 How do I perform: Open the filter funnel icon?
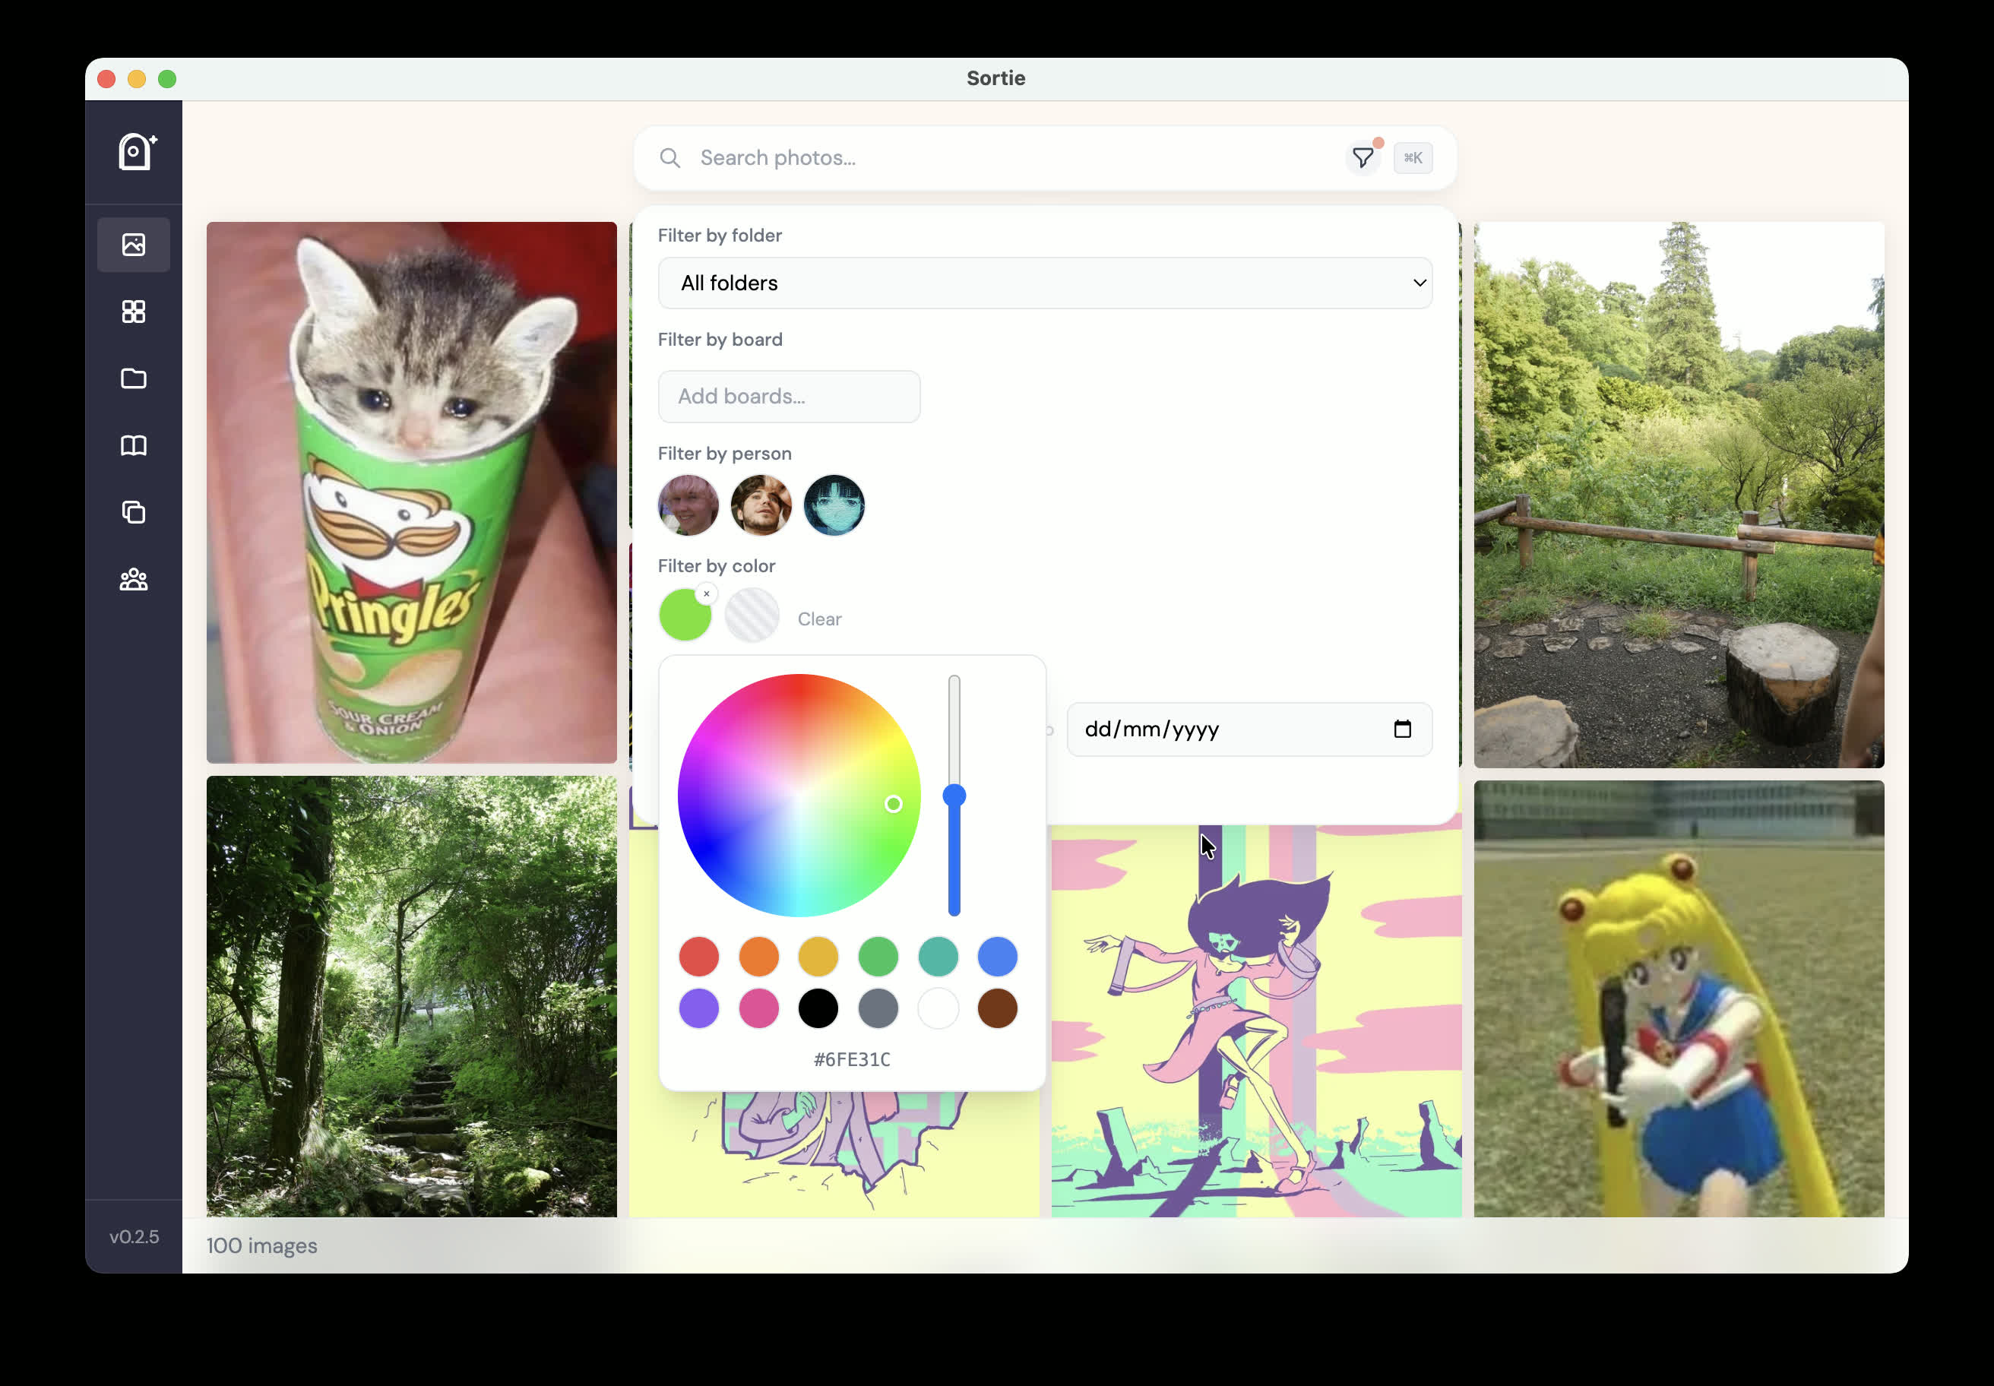[1362, 158]
